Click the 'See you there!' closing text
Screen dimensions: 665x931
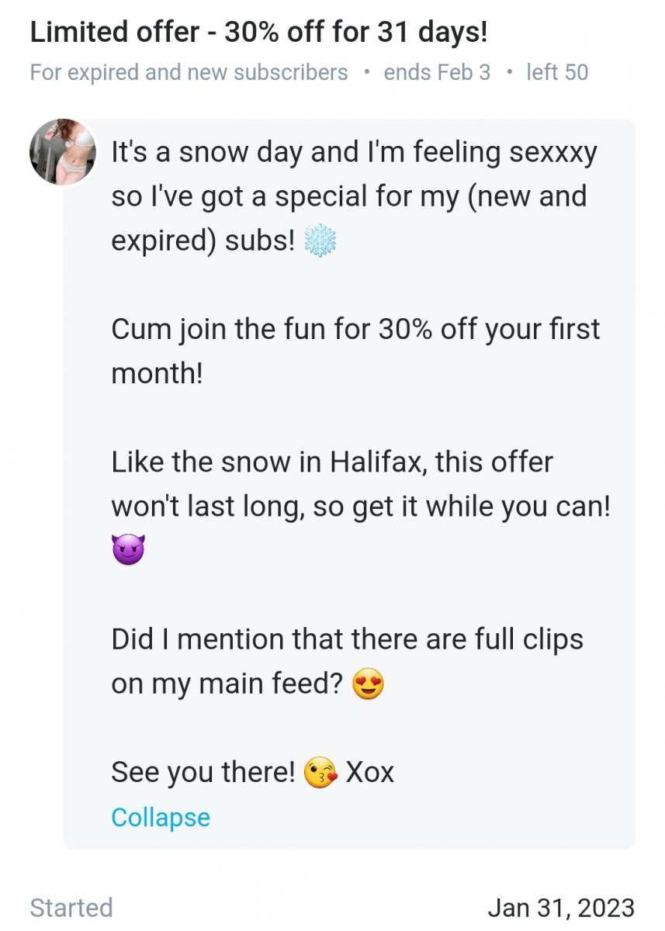[203, 773]
